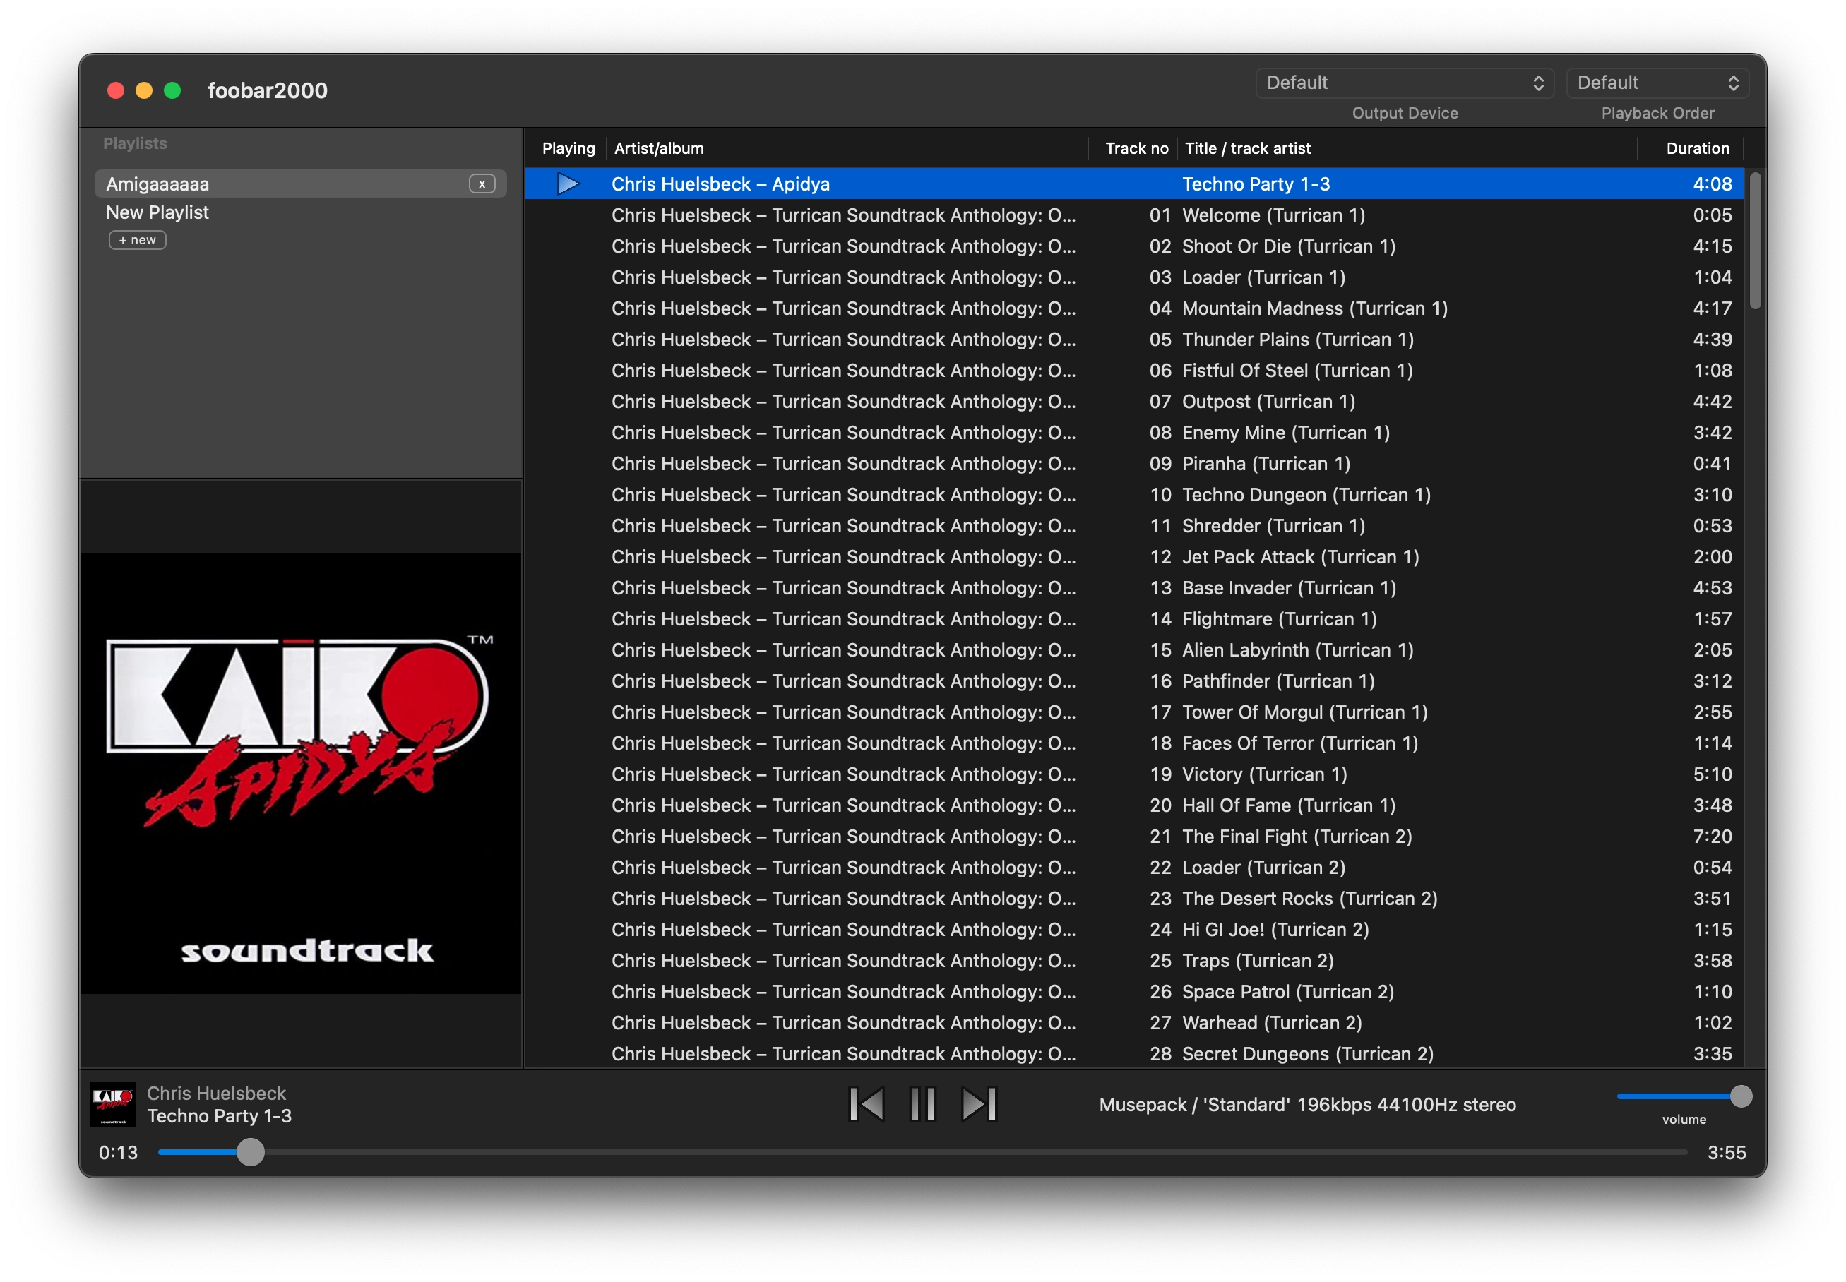Screen dimensions: 1846x1282
Task: Pause the current playback
Action: coord(922,1103)
